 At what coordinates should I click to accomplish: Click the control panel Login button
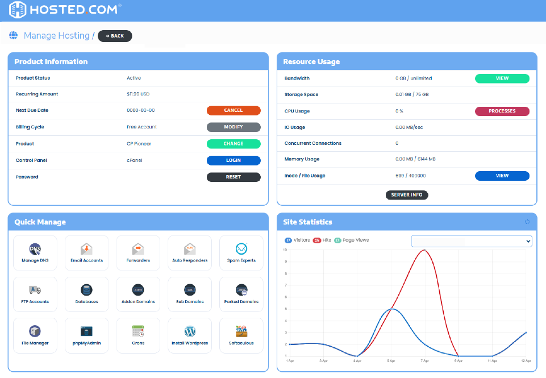point(234,160)
